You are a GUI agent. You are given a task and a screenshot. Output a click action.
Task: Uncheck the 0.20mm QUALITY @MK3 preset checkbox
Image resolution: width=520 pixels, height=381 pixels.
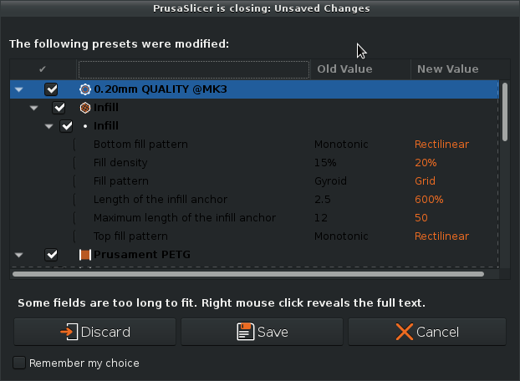tap(51, 89)
